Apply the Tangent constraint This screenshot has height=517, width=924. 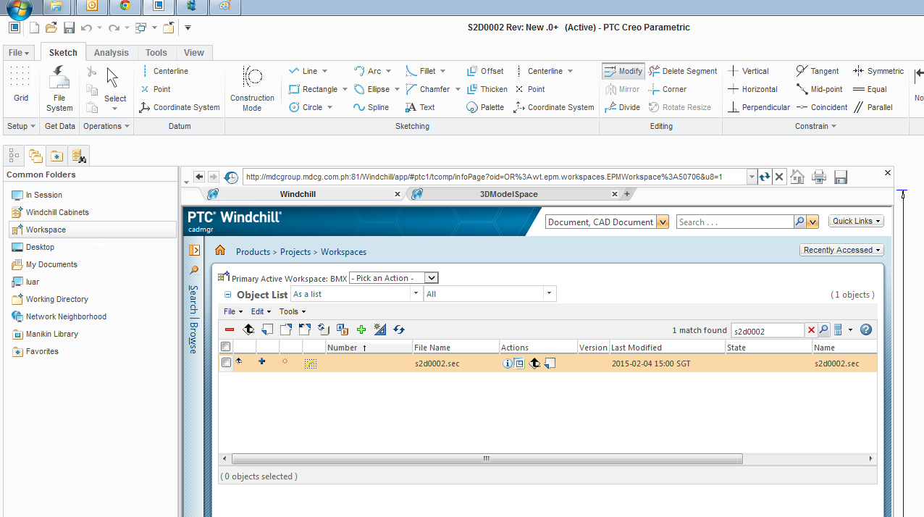click(x=818, y=71)
